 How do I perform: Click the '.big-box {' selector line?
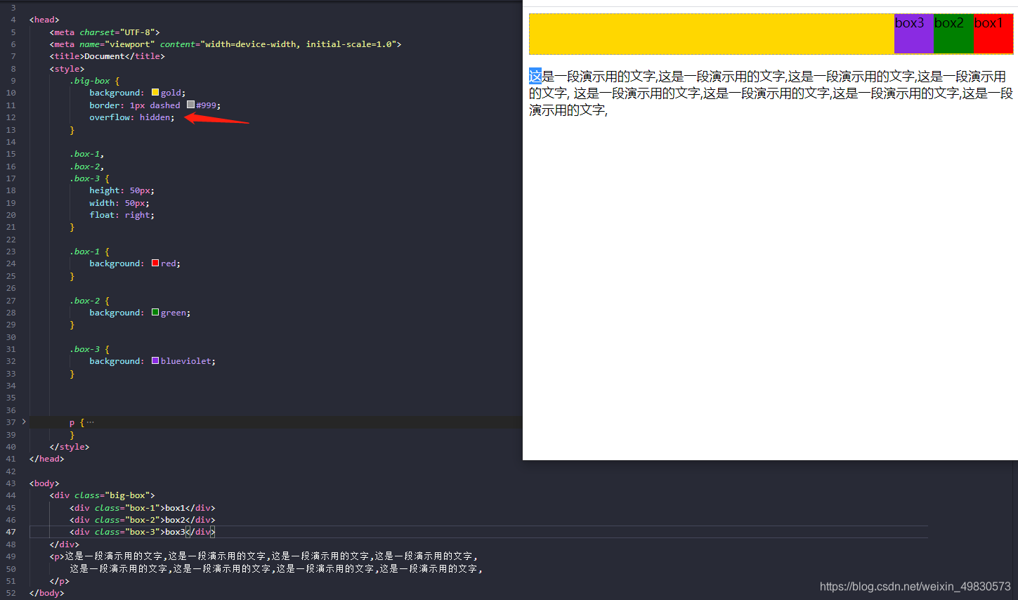coord(94,81)
